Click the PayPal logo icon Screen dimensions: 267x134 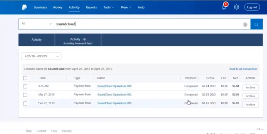(x=24, y=8)
